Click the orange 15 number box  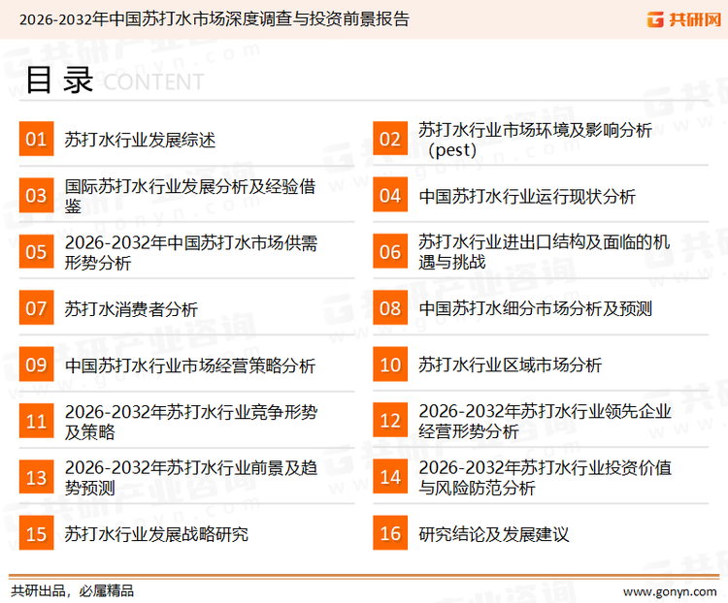coord(36,533)
